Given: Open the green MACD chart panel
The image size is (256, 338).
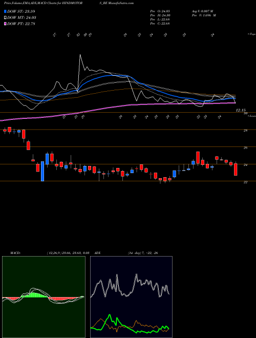Looking at the screenshot, I should tap(44, 297).
